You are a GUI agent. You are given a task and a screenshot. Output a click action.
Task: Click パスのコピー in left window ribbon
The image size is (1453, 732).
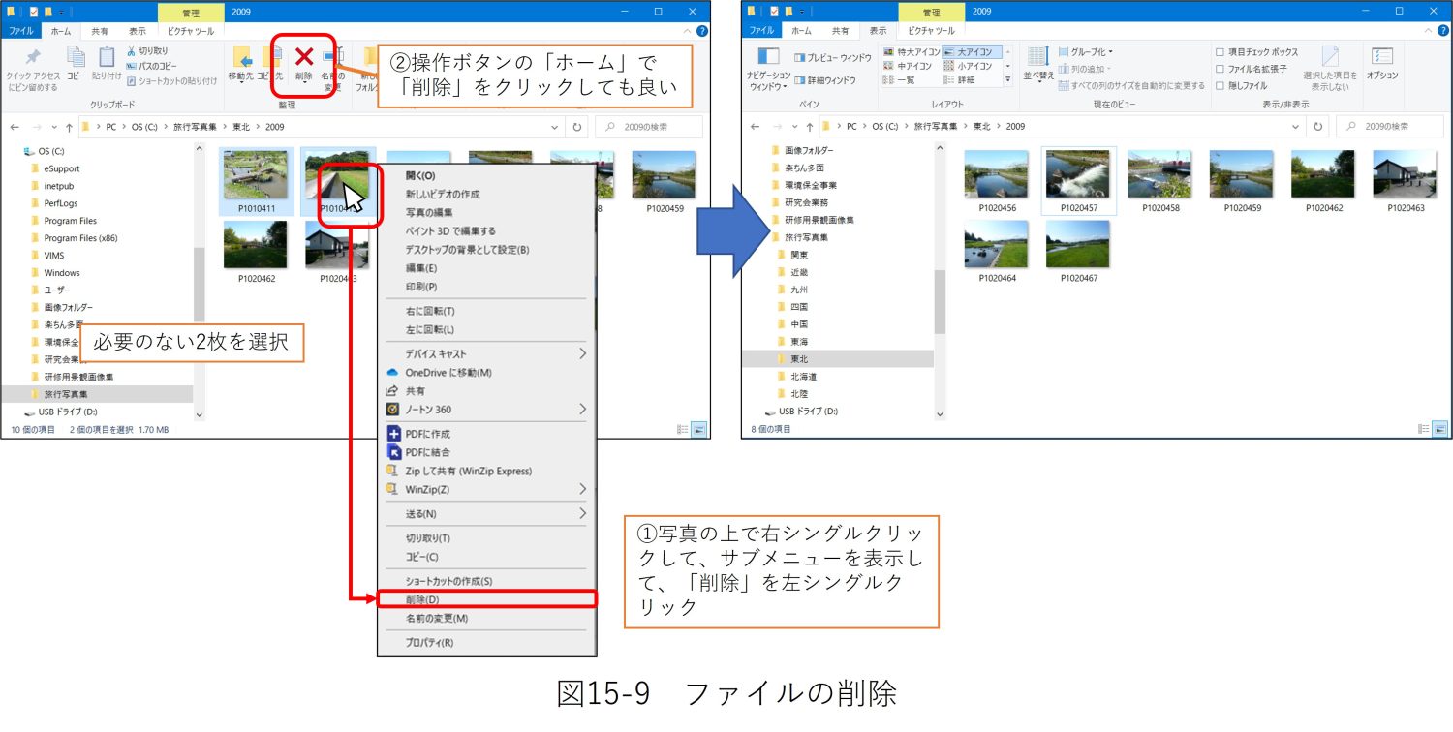(153, 66)
